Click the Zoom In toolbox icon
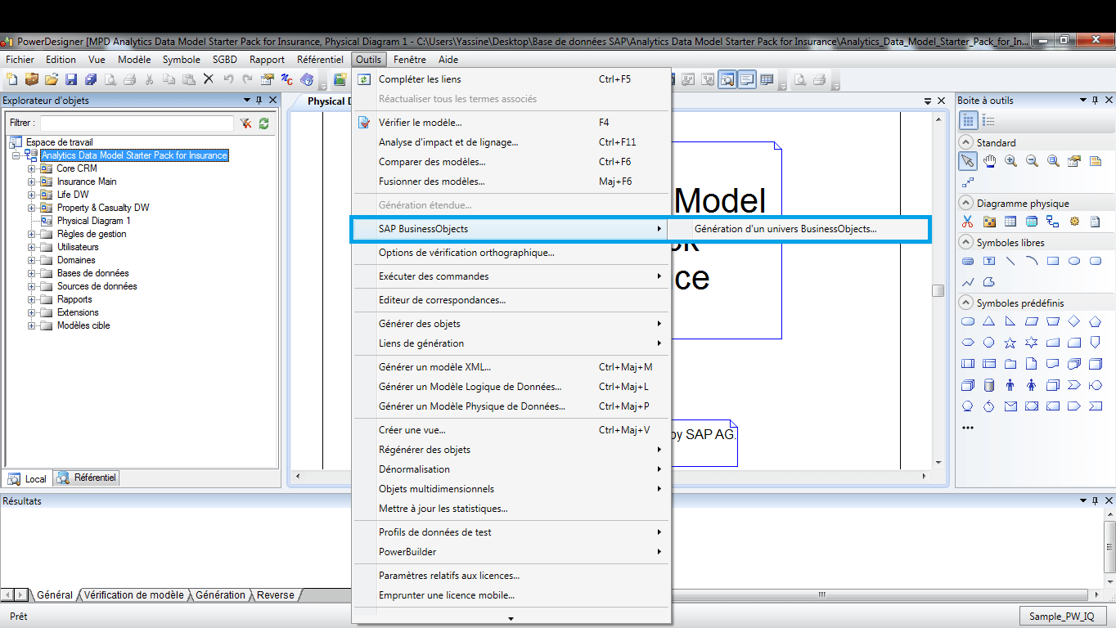This screenshot has height=628, width=1116. click(x=1010, y=162)
